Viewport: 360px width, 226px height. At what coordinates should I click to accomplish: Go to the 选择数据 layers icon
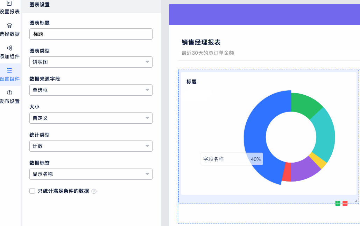click(9, 26)
